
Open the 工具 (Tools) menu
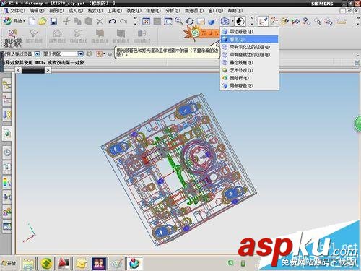coord(114,11)
